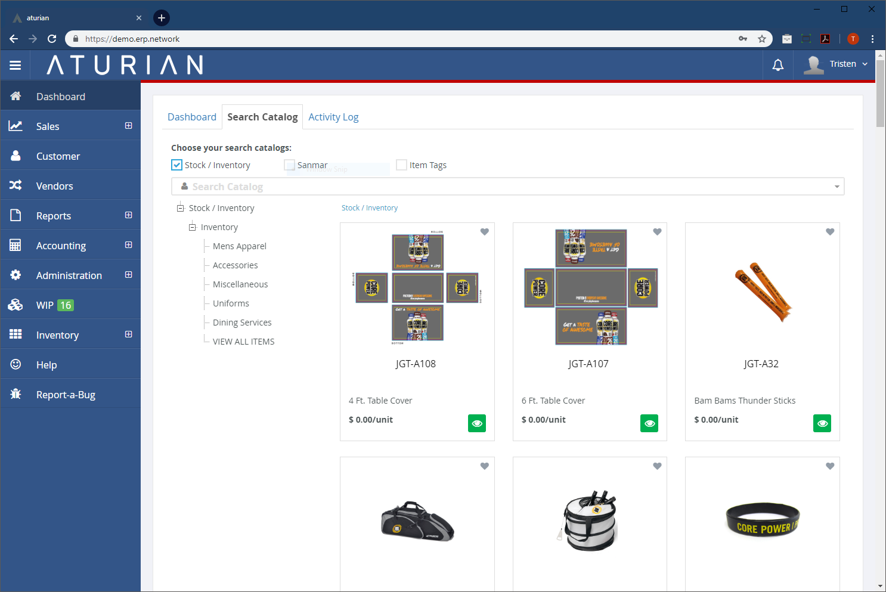
Task: Favorite the JGT-A108 item with heart icon
Action: point(485,232)
